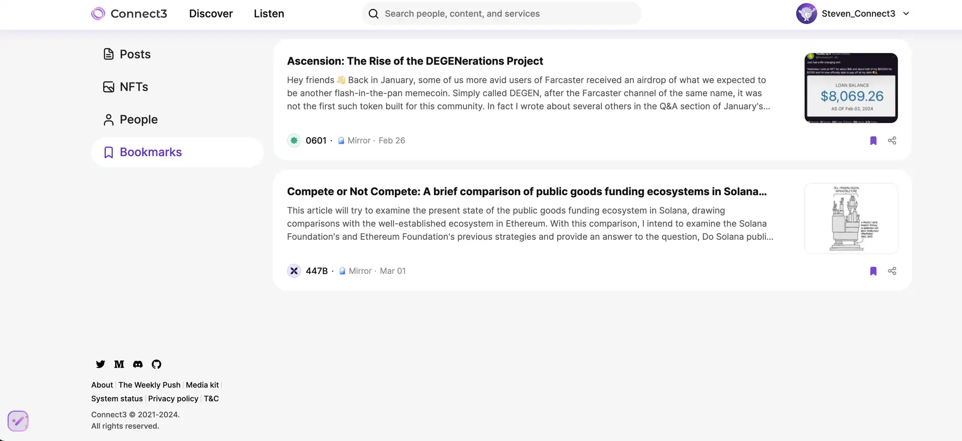Share the Ascension DEGENerations post
This screenshot has height=441, width=962.
892,141
